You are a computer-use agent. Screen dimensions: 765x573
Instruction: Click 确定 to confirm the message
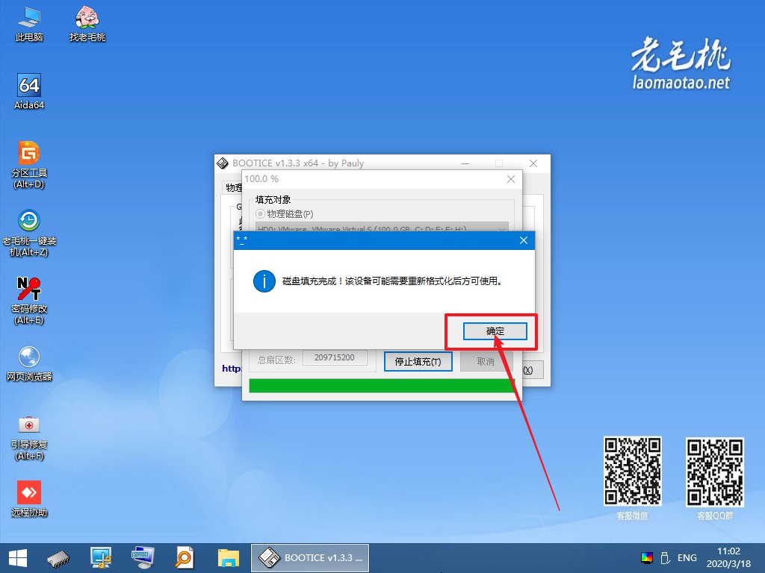point(495,331)
